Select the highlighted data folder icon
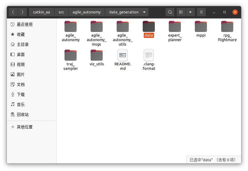 point(149,26)
